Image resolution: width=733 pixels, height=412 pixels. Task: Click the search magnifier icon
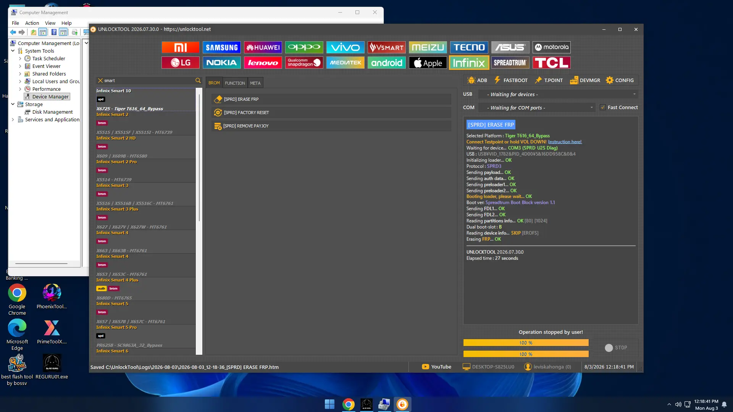tap(198, 80)
